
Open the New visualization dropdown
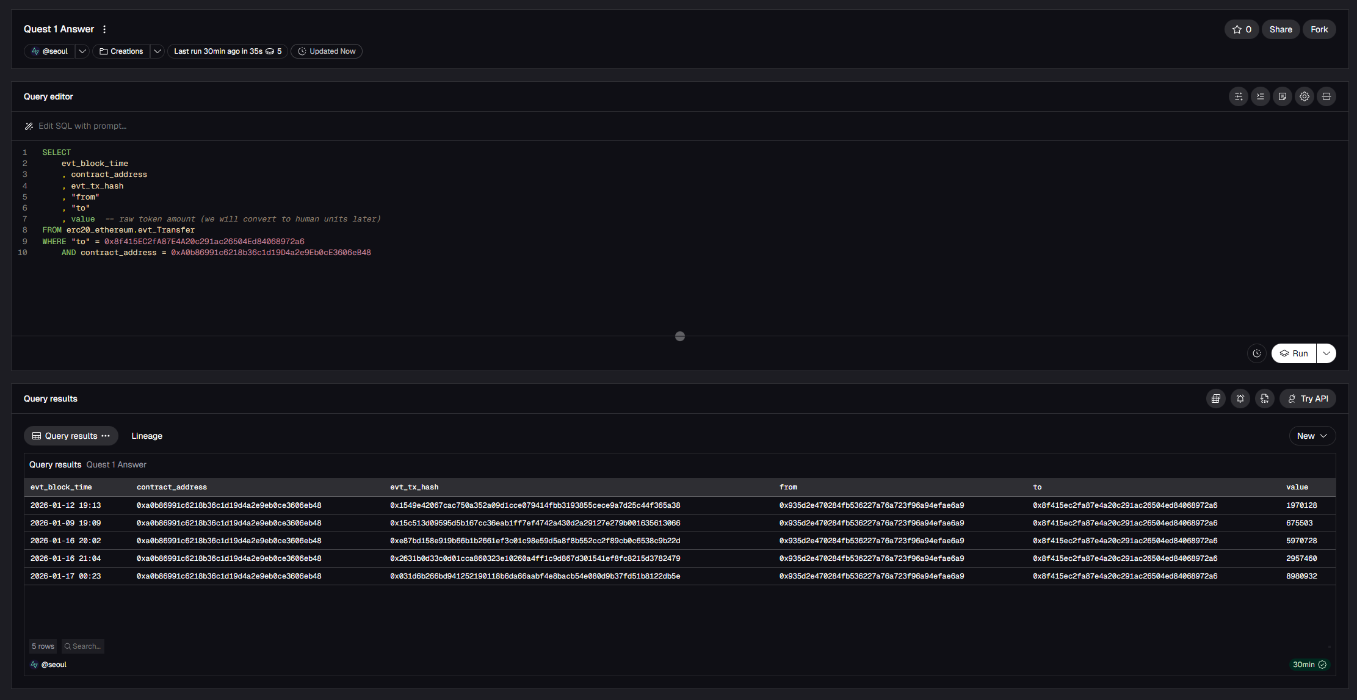pyautogui.click(x=1312, y=436)
